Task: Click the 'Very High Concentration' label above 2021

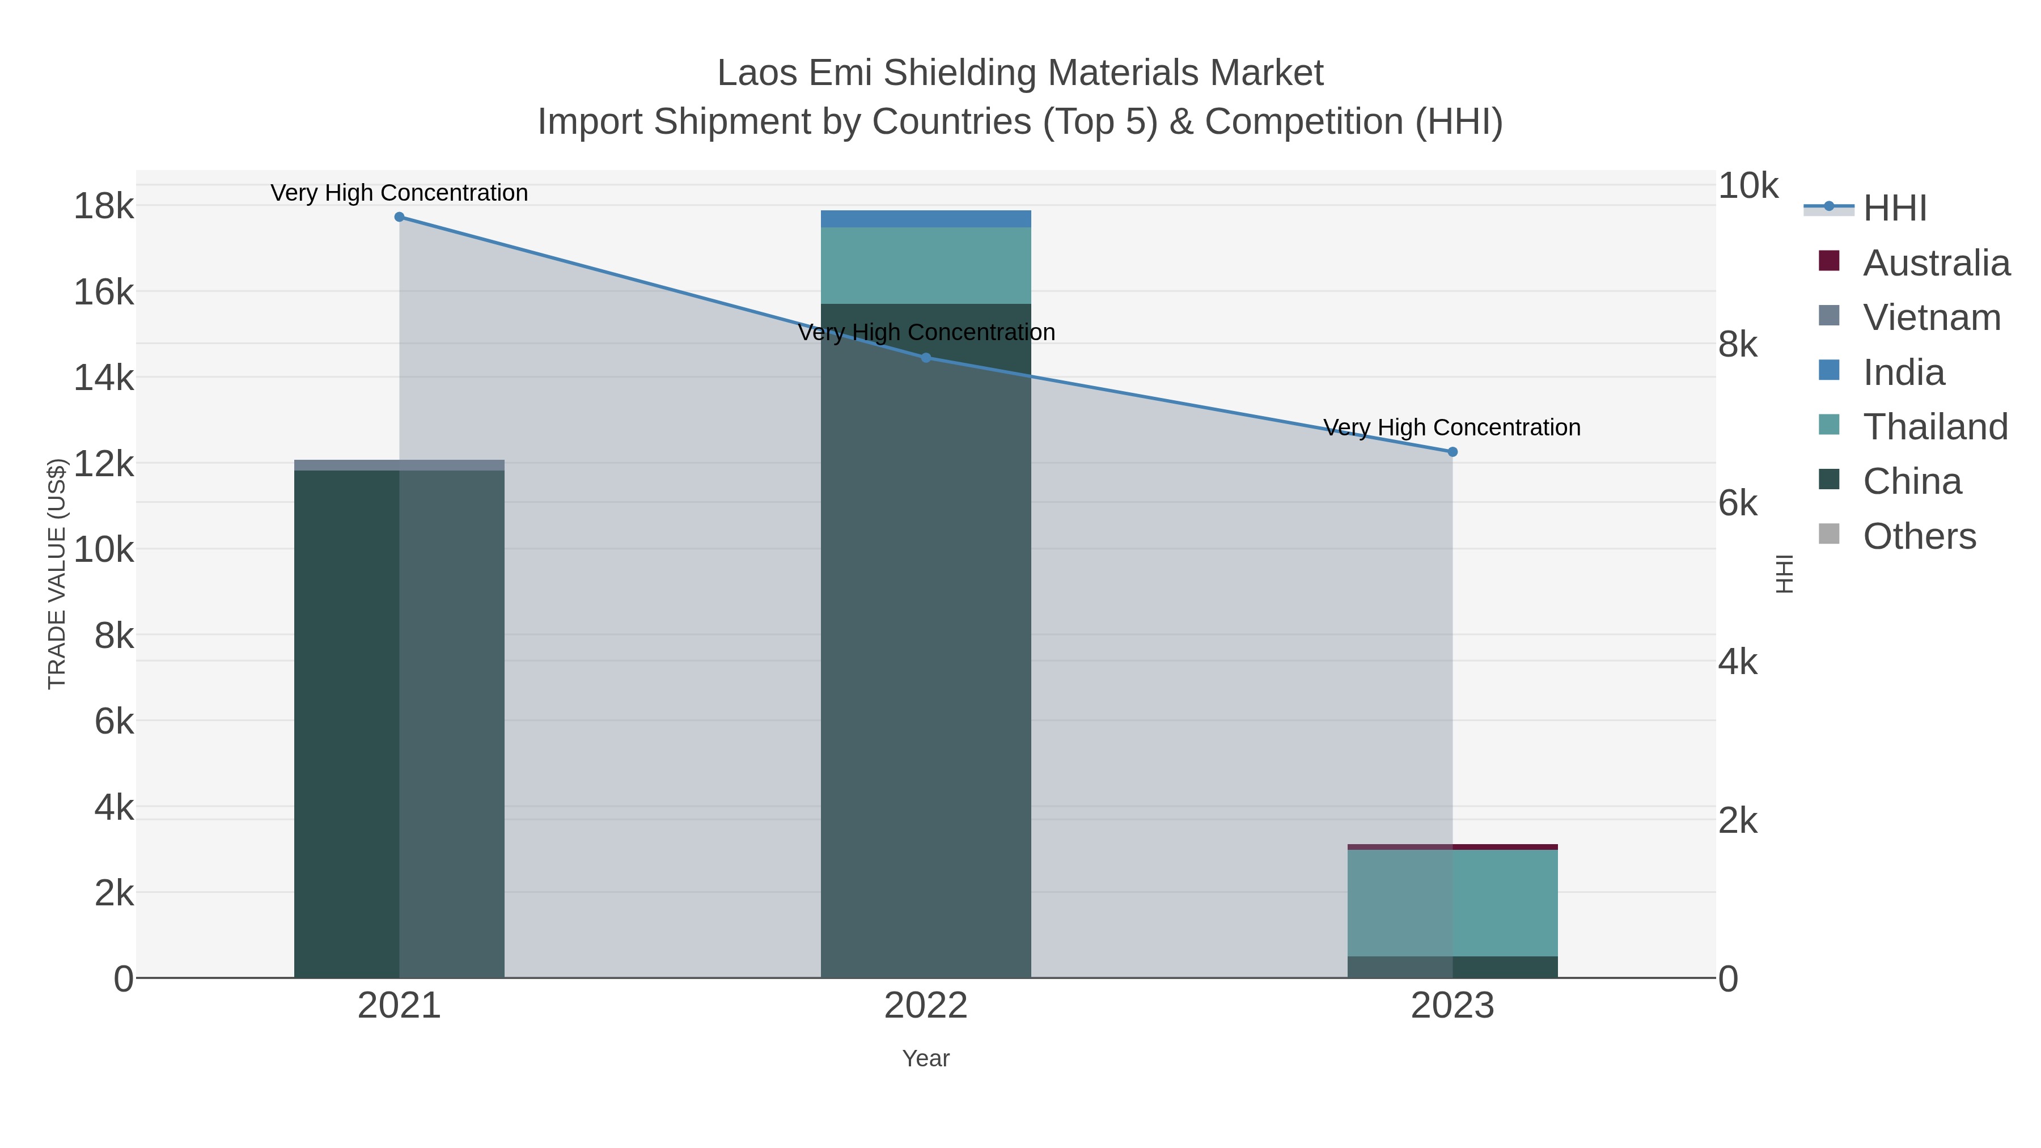Action: pyautogui.click(x=399, y=193)
